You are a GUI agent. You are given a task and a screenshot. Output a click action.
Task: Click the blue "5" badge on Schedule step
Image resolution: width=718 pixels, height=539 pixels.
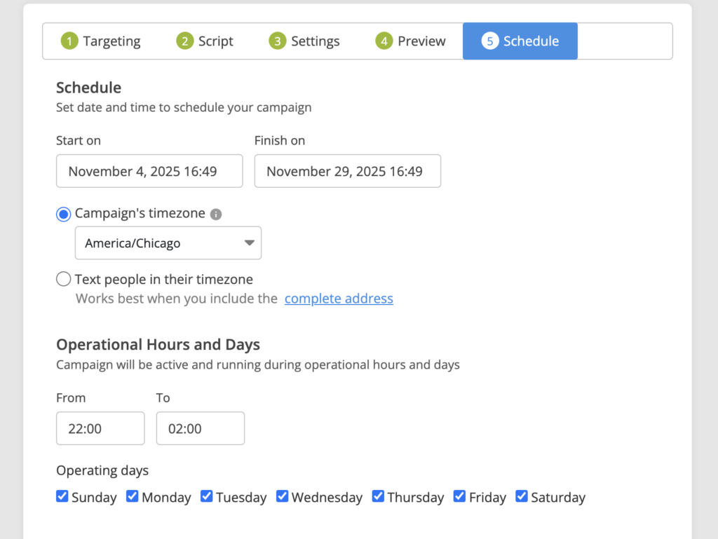coord(491,41)
